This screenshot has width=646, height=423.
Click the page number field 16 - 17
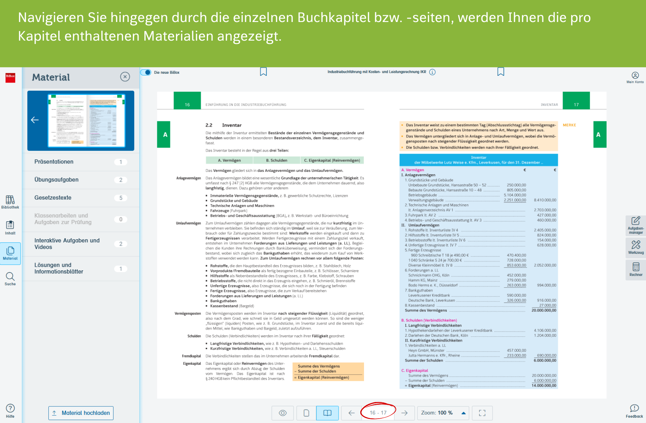click(378, 413)
